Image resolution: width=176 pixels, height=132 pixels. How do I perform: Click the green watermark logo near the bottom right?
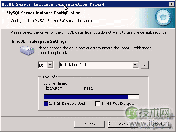(132, 113)
